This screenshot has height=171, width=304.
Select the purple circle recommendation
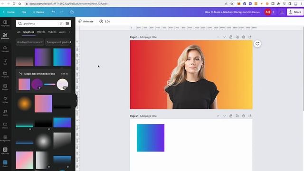pyautogui.click(x=37, y=85)
